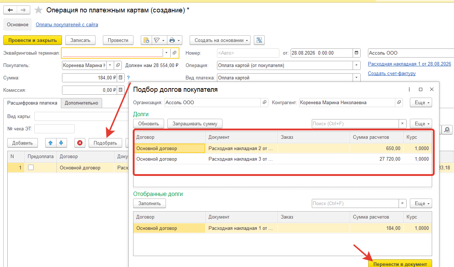Image resolution: width=454 pixels, height=267 pixels.
Task: Expand the Операция dropdown
Action: click(x=356, y=66)
